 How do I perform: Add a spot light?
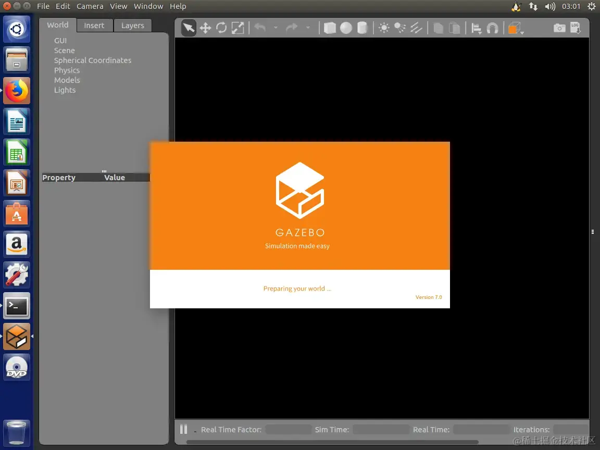click(x=400, y=28)
